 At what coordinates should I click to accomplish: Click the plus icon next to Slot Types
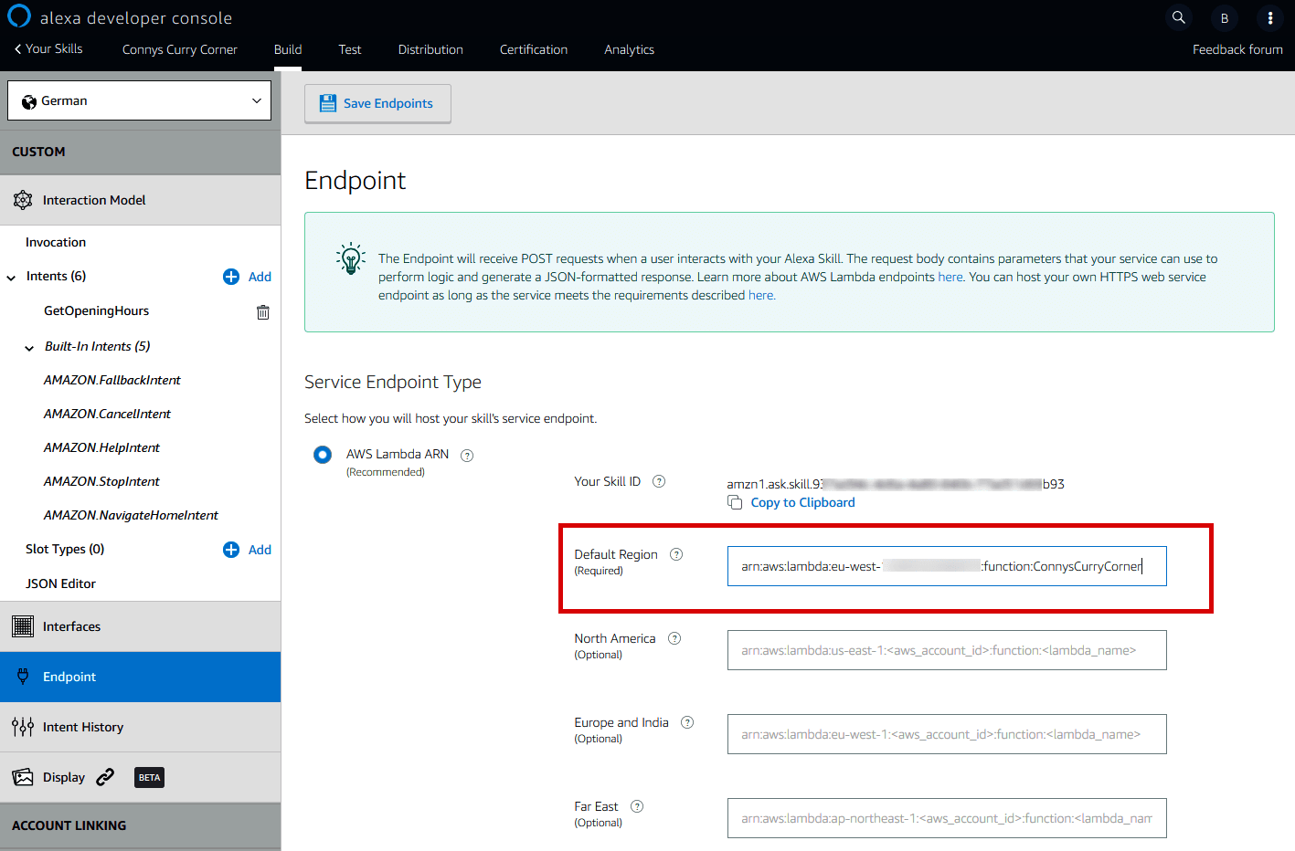[231, 550]
